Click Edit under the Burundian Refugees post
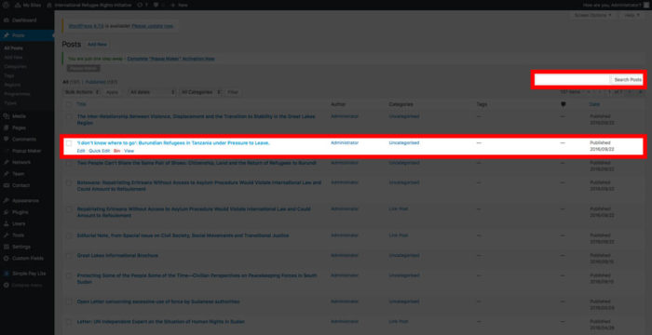Screen dimensions: 652x335 coord(81,151)
